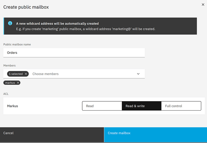Clear all selected members via the chip X
Screen dimensions: 207x143
pos(26,74)
